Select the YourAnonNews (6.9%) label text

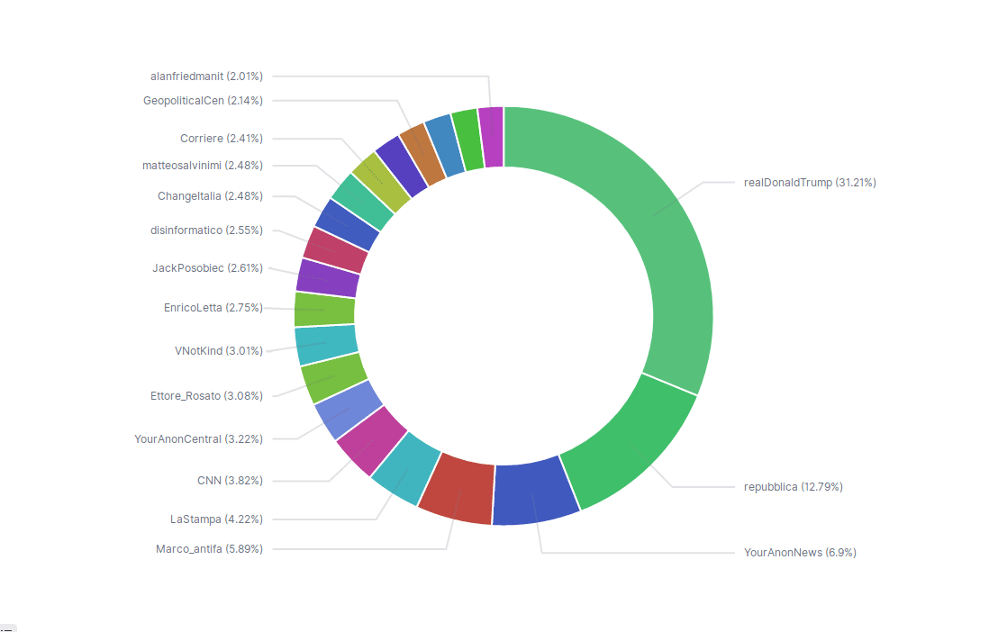(800, 552)
